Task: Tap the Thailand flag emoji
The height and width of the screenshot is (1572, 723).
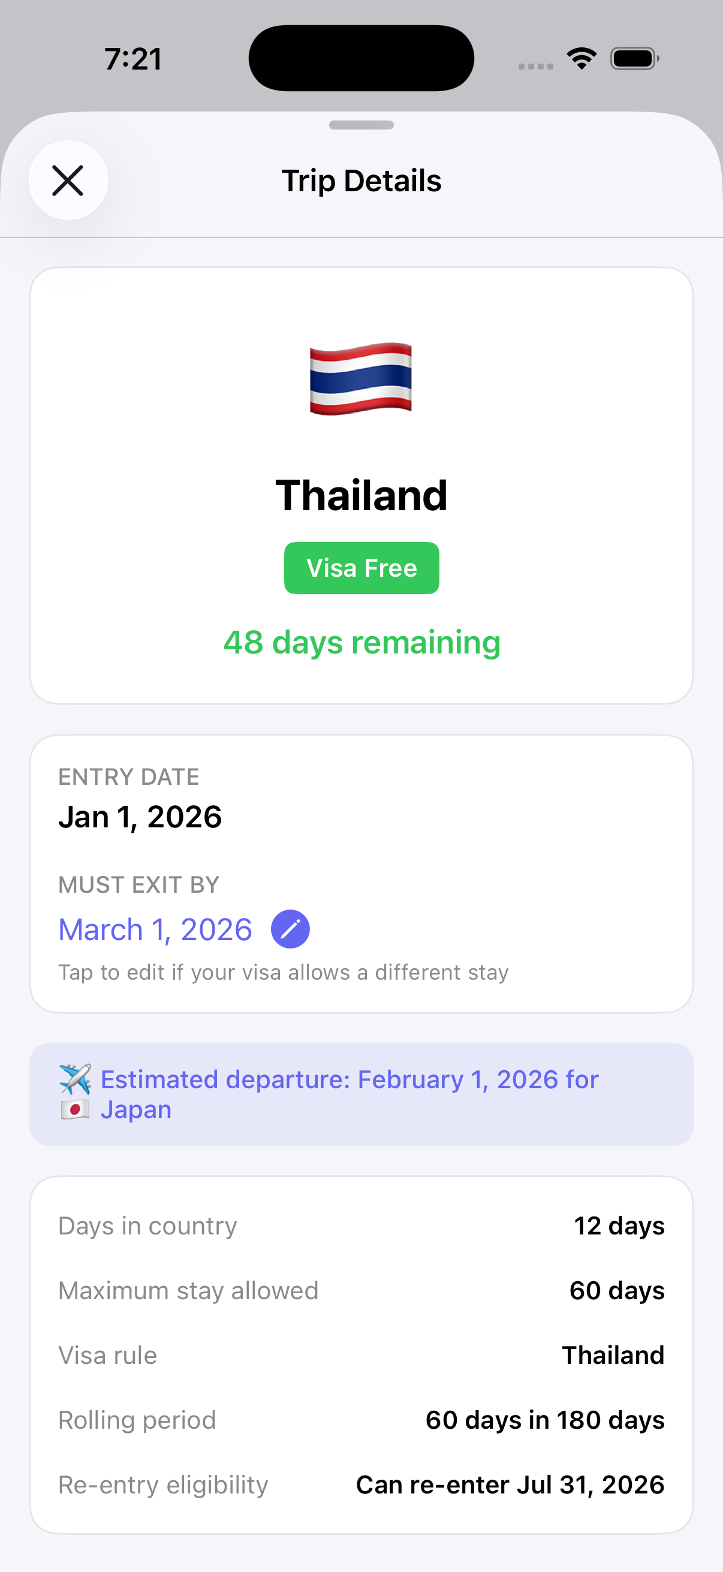Action: tap(361, 378)
